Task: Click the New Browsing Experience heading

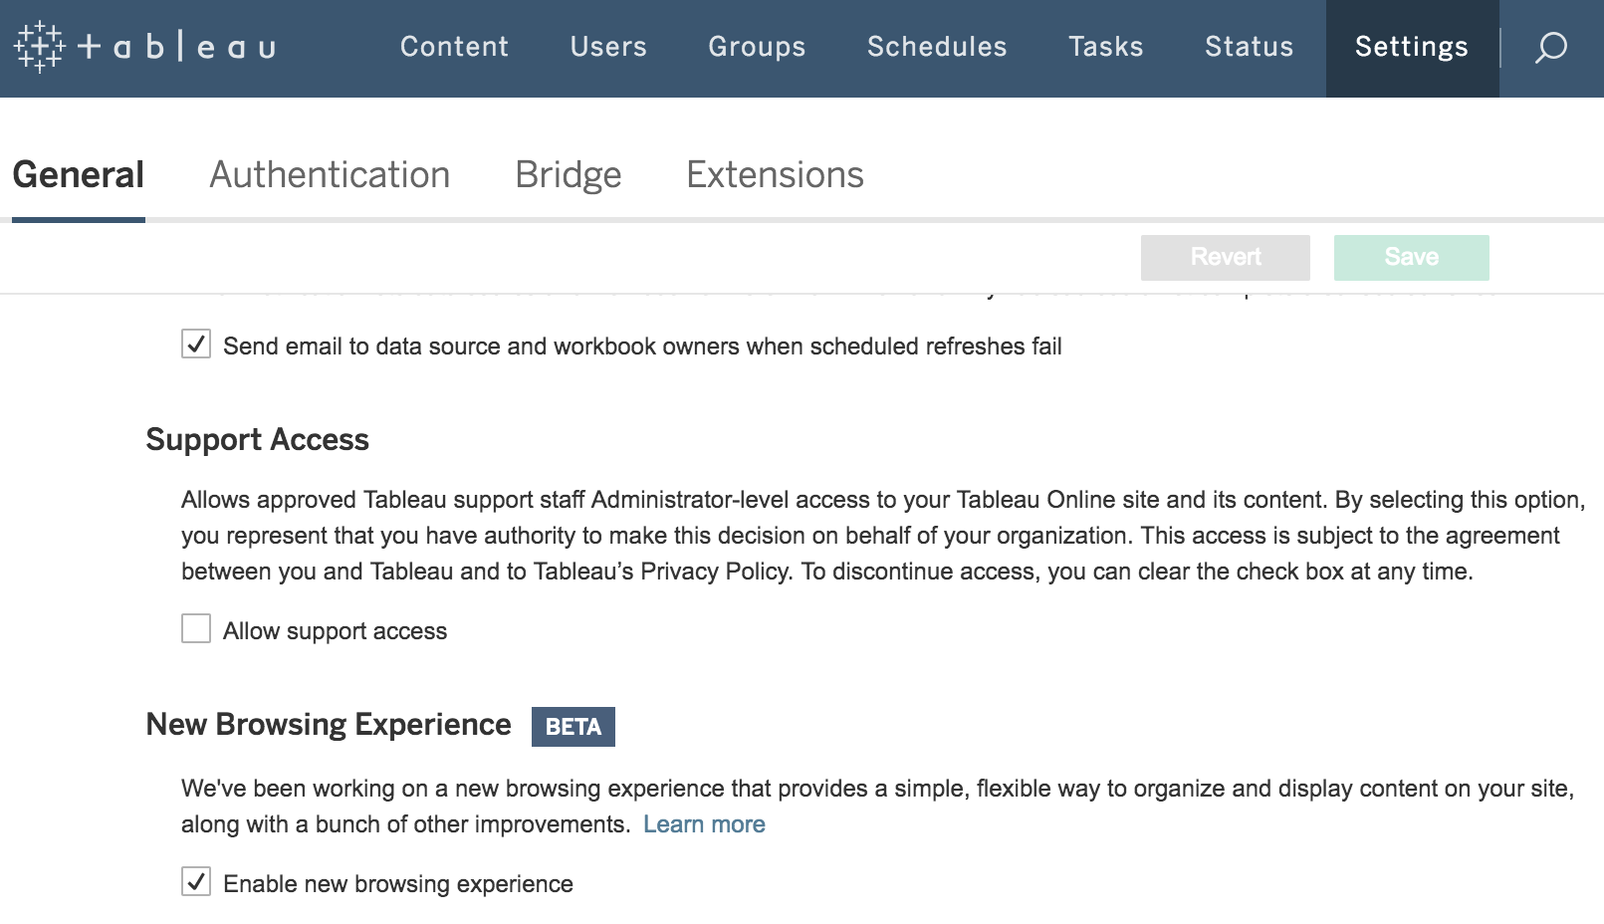Action: pyautogui.click(x=329, y=725)
